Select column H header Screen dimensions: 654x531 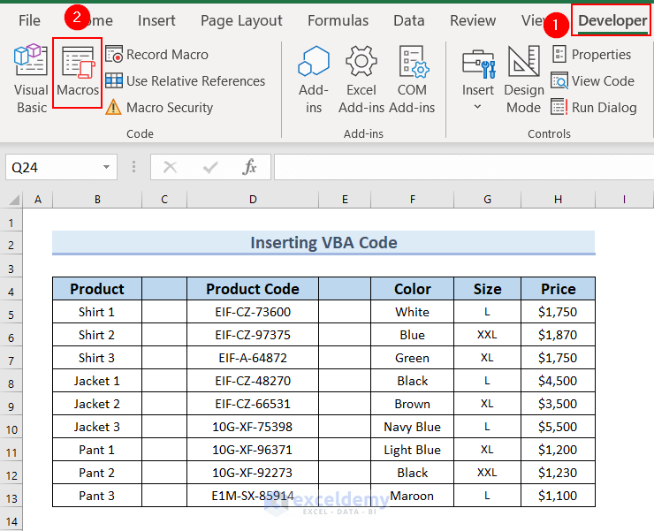click(x=558, y=200)
